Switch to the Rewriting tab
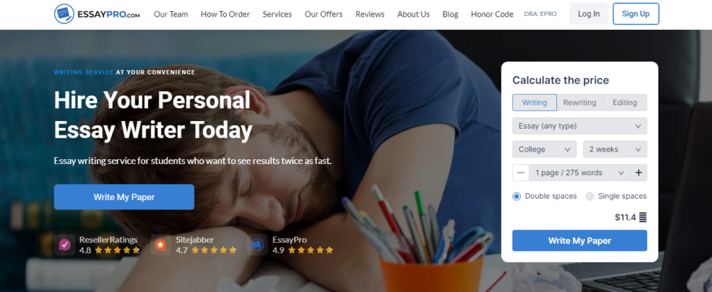Image resolution: width=712 pixels, height=292 pixels. pyautogui.click(x=579, y=103)
